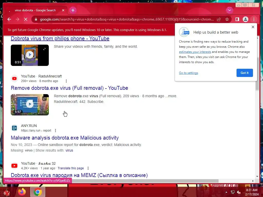Expand the 0:51 video preview icon
The image size is (263, 197).
click(x=44, y=49)
